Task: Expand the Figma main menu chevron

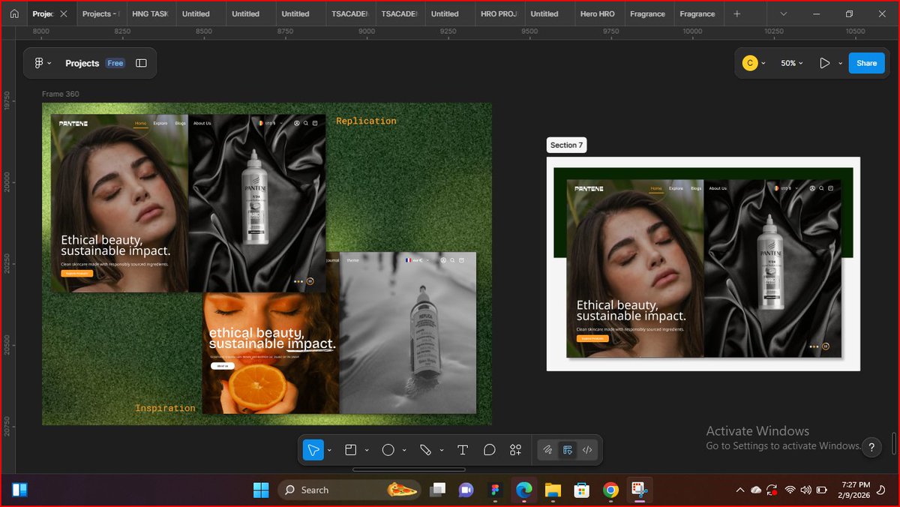Action: (x=51, y=63)
